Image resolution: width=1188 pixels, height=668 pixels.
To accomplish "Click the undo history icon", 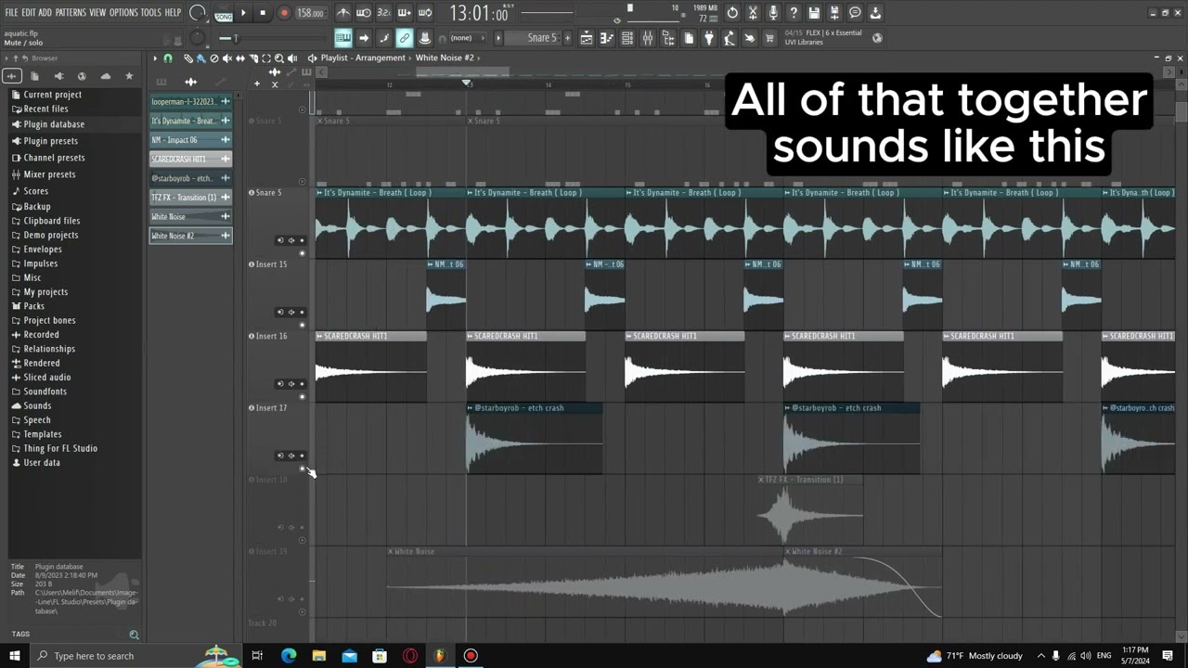I will click(x=732, y=13).
